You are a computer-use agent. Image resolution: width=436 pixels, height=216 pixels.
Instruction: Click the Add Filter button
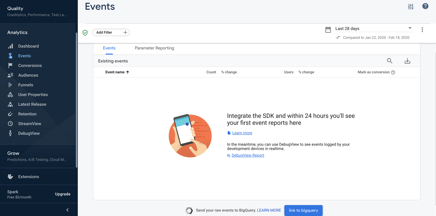pyautogui.click(x=111, y=32)
